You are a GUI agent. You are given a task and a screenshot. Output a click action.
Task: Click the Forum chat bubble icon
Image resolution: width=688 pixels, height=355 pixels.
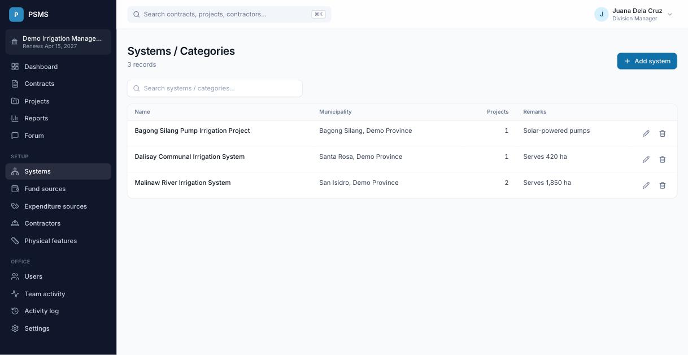coord(15,136)
